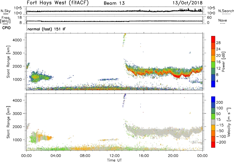The height and width of the screenshot is (162, 234).
Task: Click the green power blob near 01:00
Action: click(x=35, y=77)
